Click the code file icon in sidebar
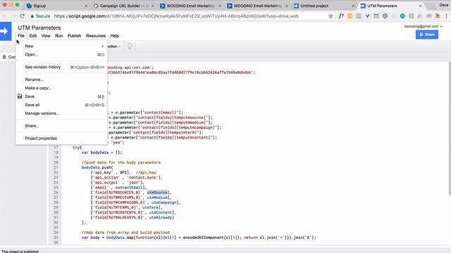 point(4,57)
